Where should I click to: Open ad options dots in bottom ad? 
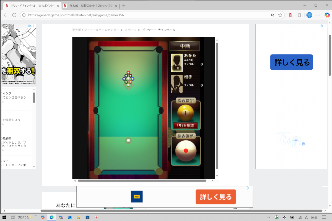pyautogui.click(x=251, y=188)
